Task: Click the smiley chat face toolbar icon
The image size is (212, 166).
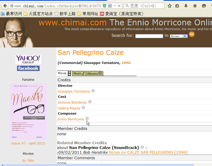Action: [204, 6]
